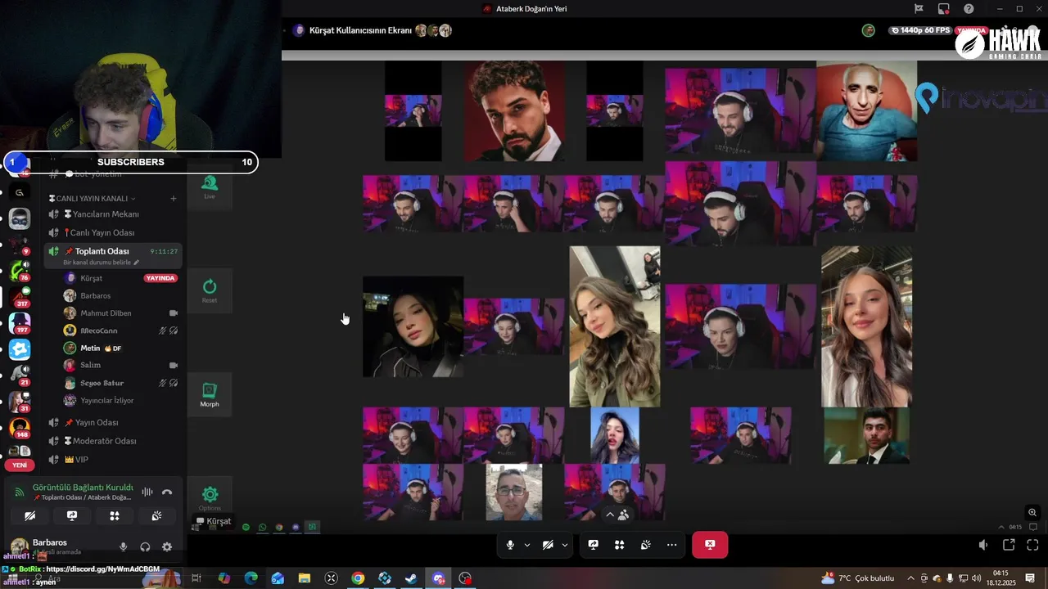Screen dimensions: 1048x589
Task: Click the YENİ new servers indicator
Action: (x=20, y=465)
